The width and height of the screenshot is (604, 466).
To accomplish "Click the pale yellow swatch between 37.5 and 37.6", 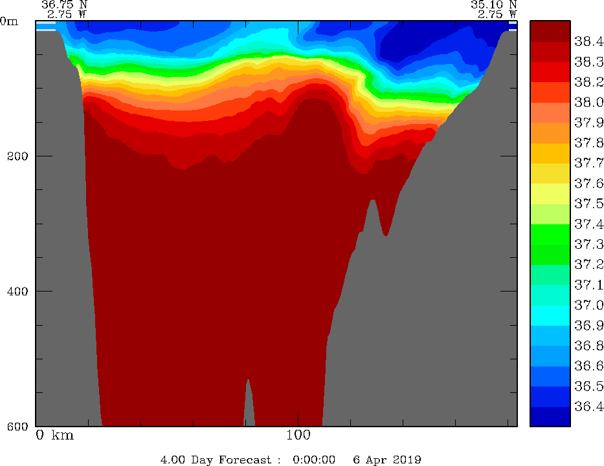I will (550, 194).
